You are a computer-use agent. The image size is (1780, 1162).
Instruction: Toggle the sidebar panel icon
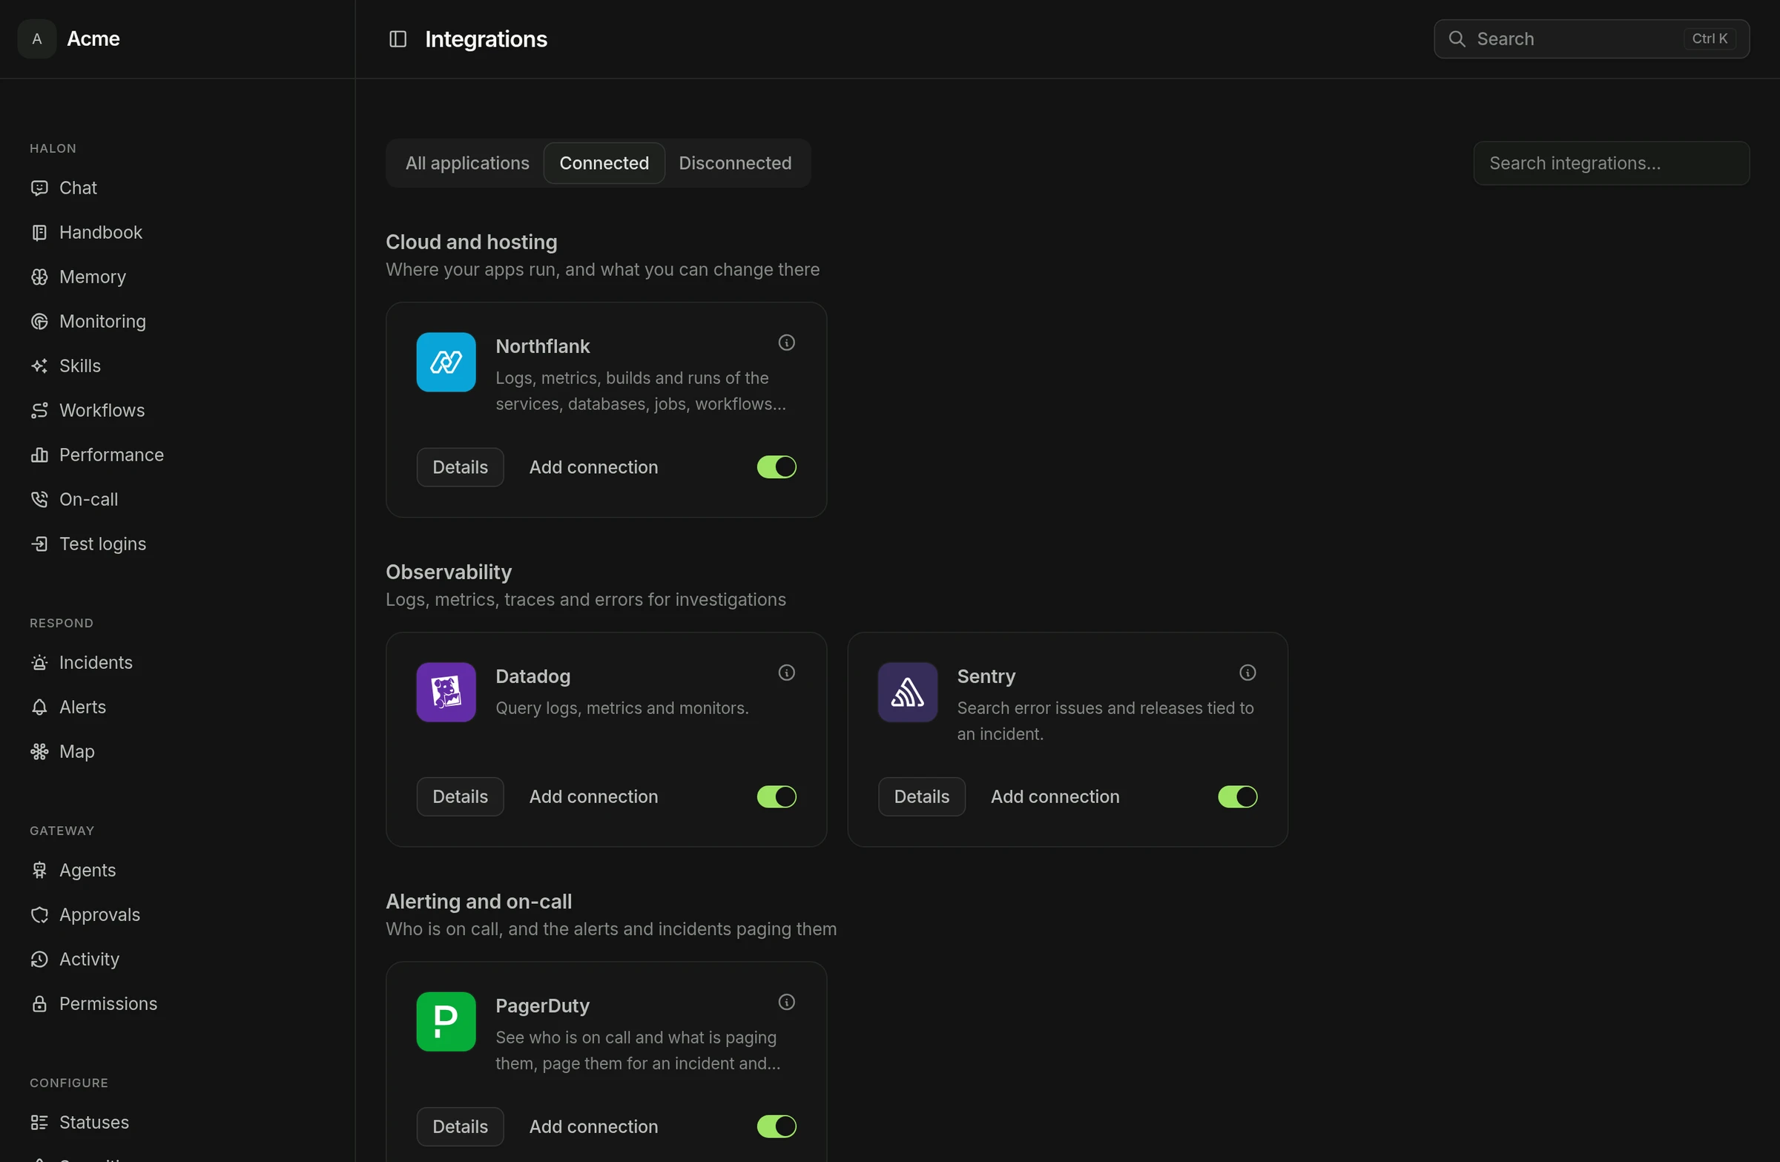pos(398,39)
